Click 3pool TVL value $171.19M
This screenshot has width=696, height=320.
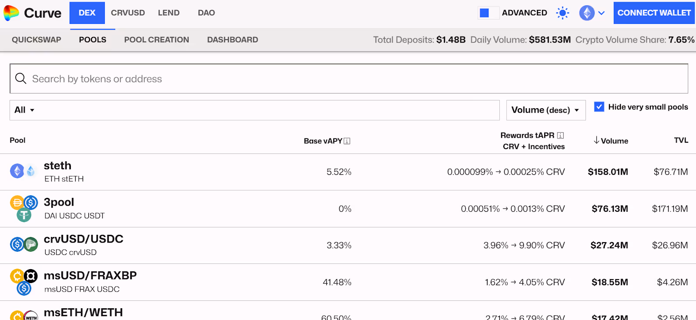coord(670,209)
